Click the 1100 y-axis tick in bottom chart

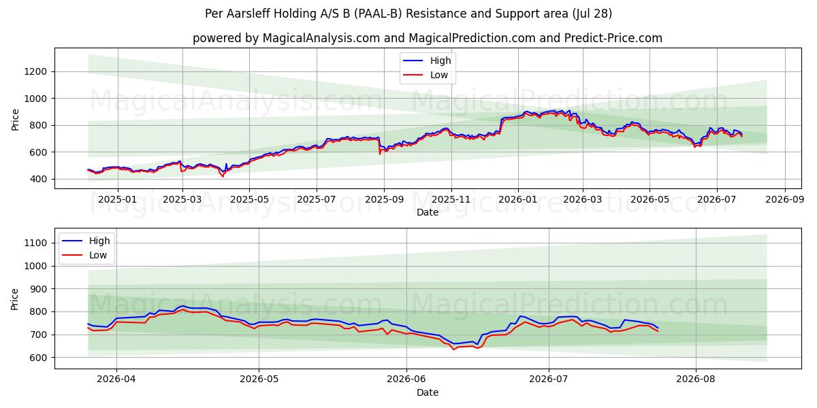[x=36, y=243]
